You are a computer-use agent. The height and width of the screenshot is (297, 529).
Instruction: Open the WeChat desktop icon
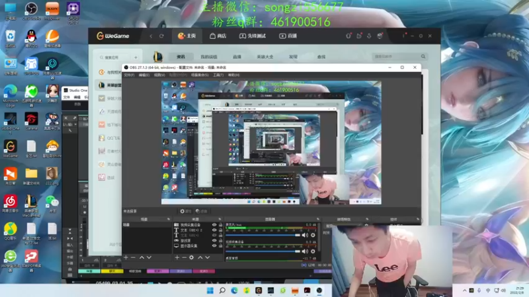[x=52, y=204]
